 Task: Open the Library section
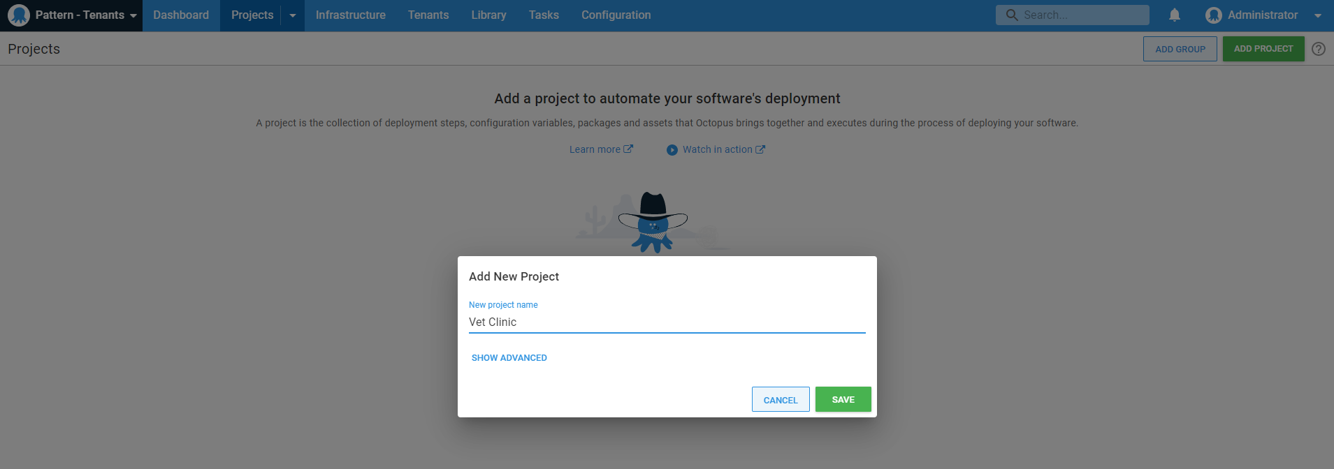488,15
